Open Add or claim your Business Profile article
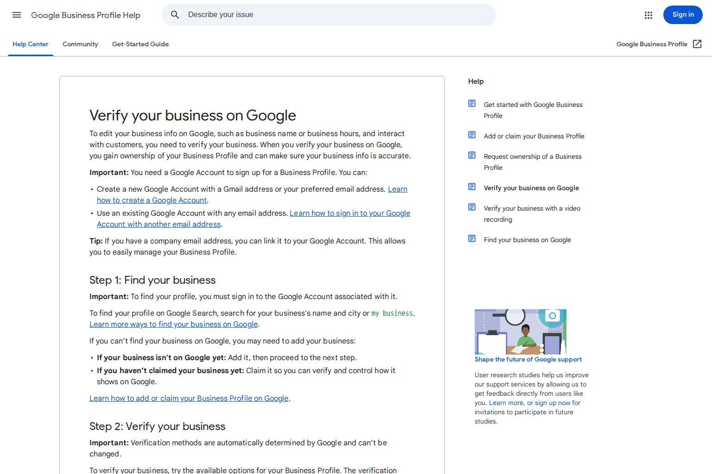The image size is (712, 474). pos(534,136)
